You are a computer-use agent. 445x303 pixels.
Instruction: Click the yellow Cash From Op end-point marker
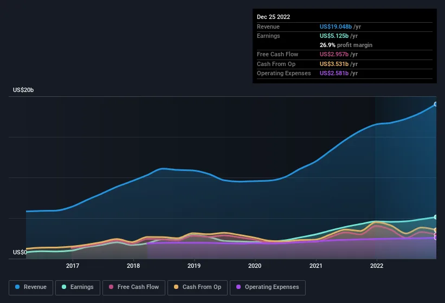click(x=436, y=230)
